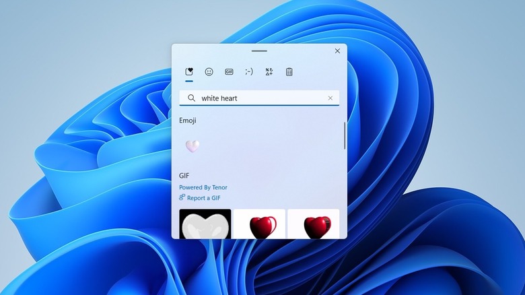The height and width of the screenshot is (295, 525).
Task: Click the GIF section heading
Action: pyautogui.click(x=184, y=176)
